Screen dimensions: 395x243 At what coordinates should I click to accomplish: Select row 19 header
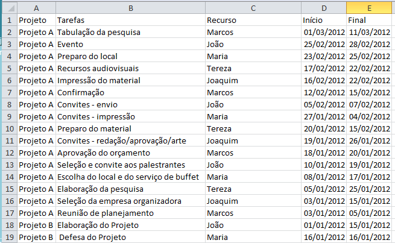pyautogui.click(x=10, y=237)
